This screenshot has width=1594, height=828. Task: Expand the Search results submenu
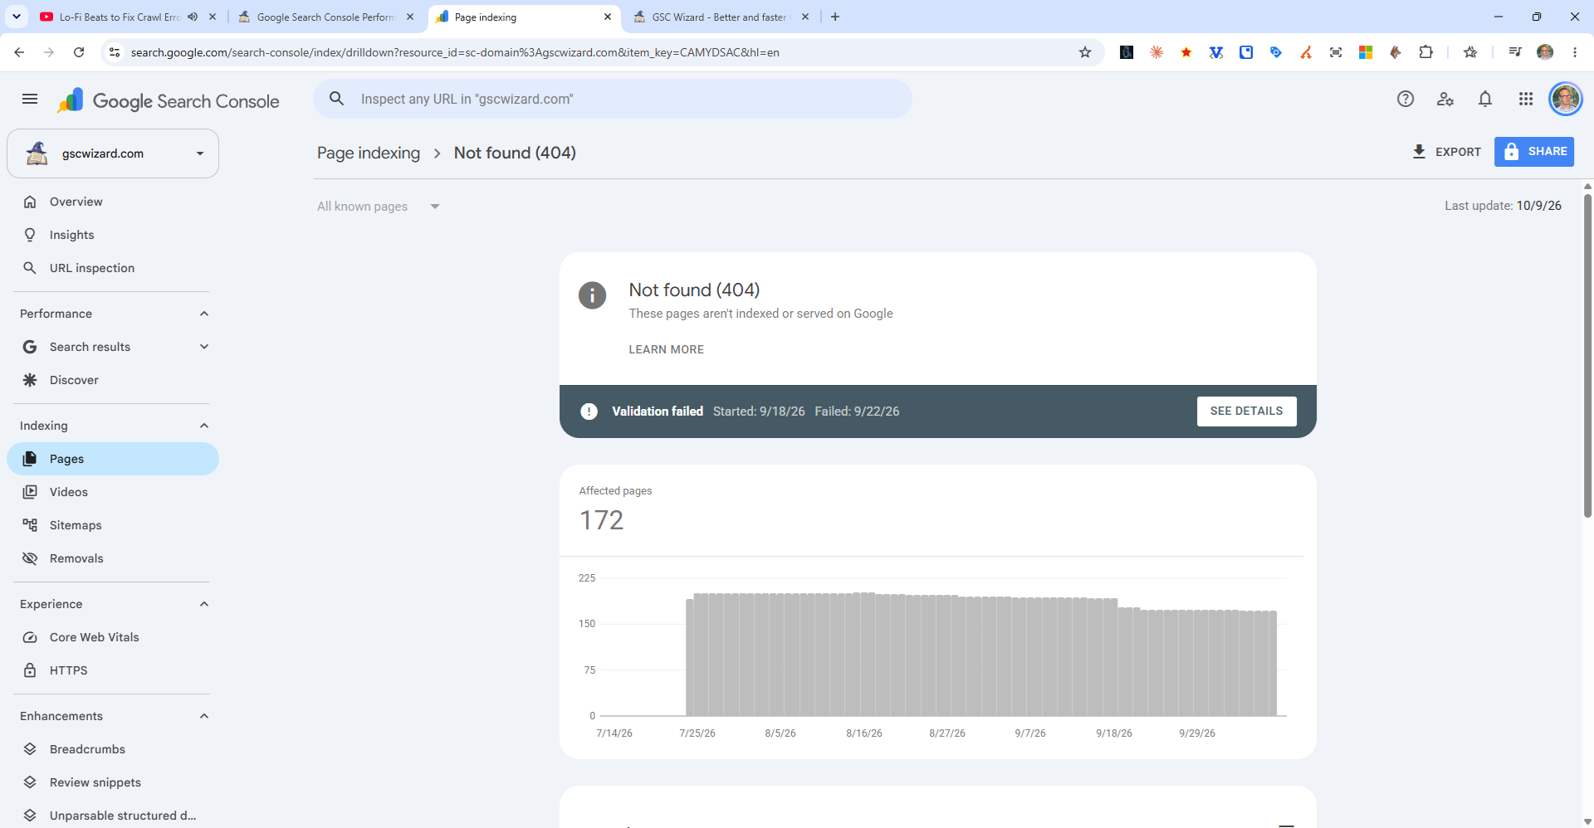pos(204,347)
